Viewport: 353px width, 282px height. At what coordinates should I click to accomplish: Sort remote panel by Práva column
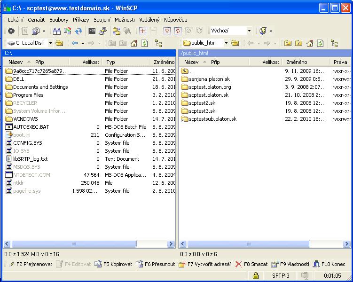click(340, 62)
